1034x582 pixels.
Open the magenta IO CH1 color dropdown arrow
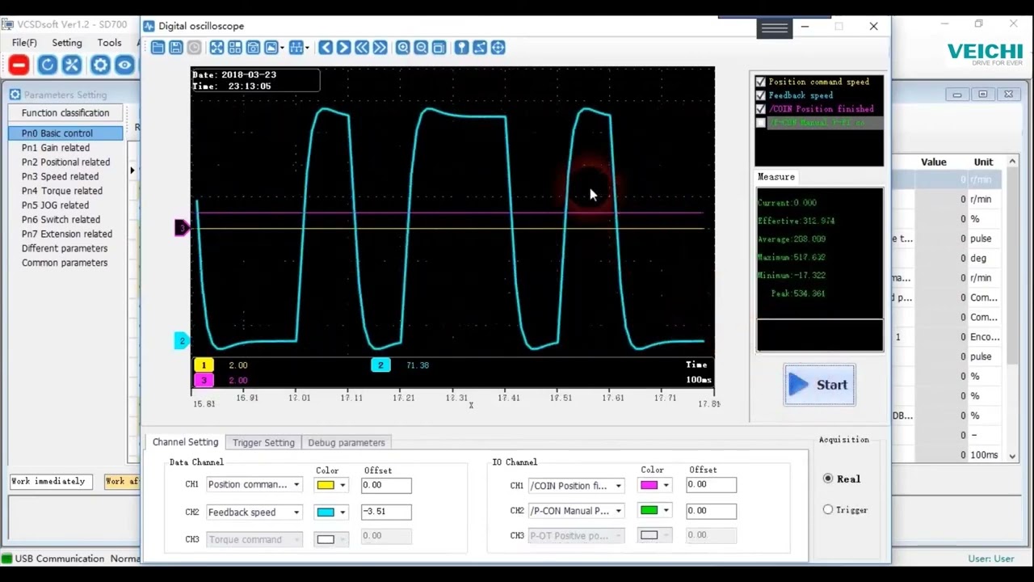(x=666, y=486)
